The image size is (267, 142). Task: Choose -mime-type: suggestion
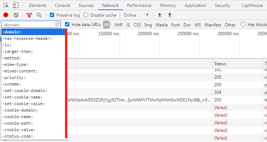click(x=33, y=64)
